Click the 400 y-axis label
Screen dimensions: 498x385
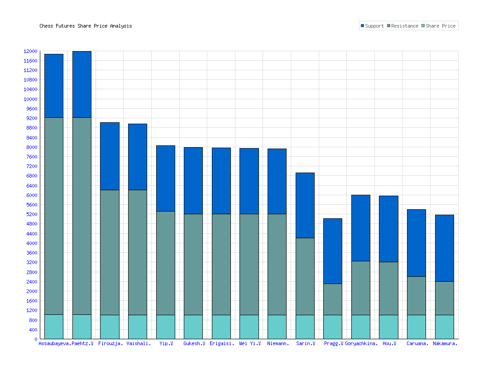(33, 330)
